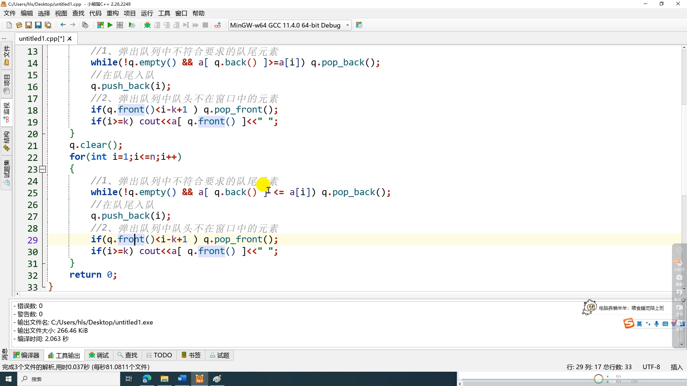Viewport: 687px width, 386px height.
Task: Click the Sogou input method S logo
Action: (x=629, y=324)
